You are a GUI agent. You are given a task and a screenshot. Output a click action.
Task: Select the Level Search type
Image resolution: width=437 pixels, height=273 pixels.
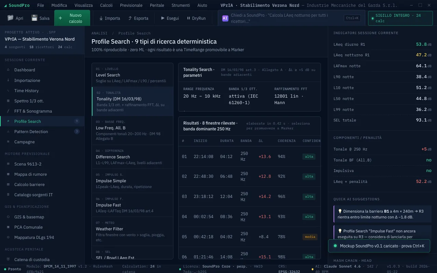tap(132, 75)
